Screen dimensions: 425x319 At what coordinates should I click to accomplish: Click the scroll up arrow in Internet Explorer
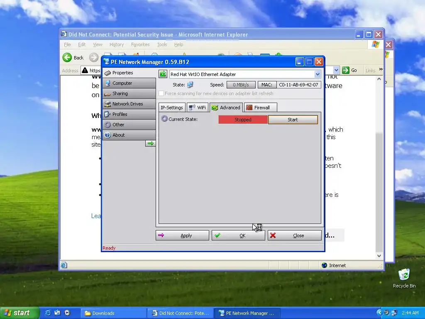(x=379, y=79)
